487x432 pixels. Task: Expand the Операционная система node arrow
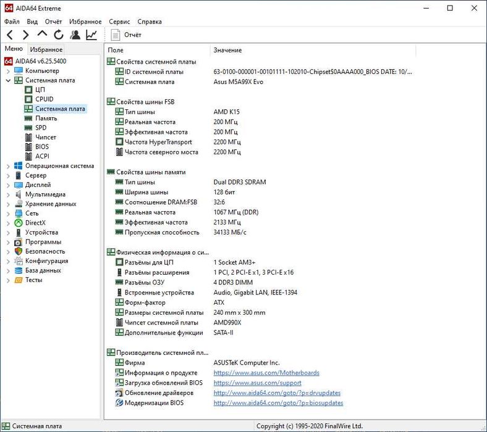(x=8, y=166)
